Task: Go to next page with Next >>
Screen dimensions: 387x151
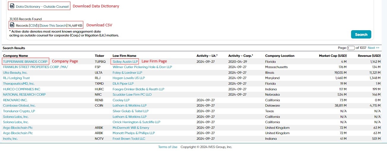Action: pyautogui.click(x=373, y=48)
